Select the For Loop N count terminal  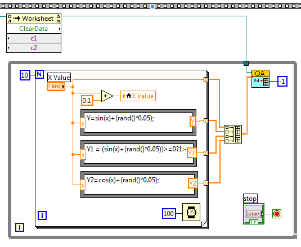[39, 74]
